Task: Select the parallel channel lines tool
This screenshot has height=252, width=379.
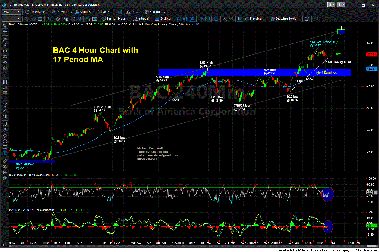Action: pos(5,62)
